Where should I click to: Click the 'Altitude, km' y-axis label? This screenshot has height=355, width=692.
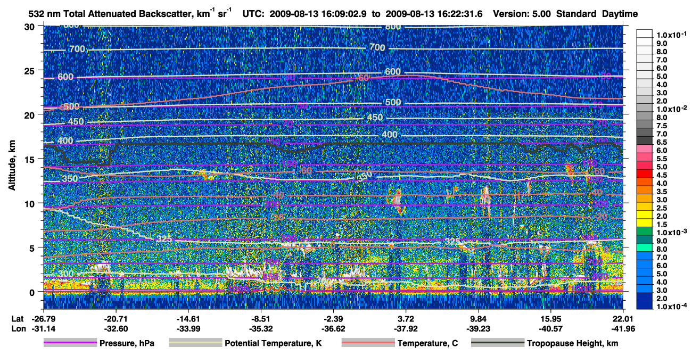pos(12,167)
